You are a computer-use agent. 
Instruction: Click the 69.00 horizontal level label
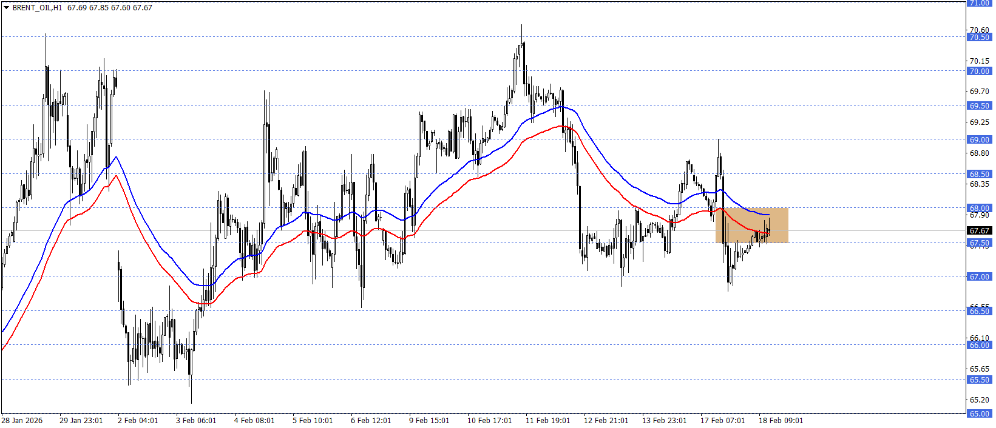pyautogui.click(x=979, y=140)
